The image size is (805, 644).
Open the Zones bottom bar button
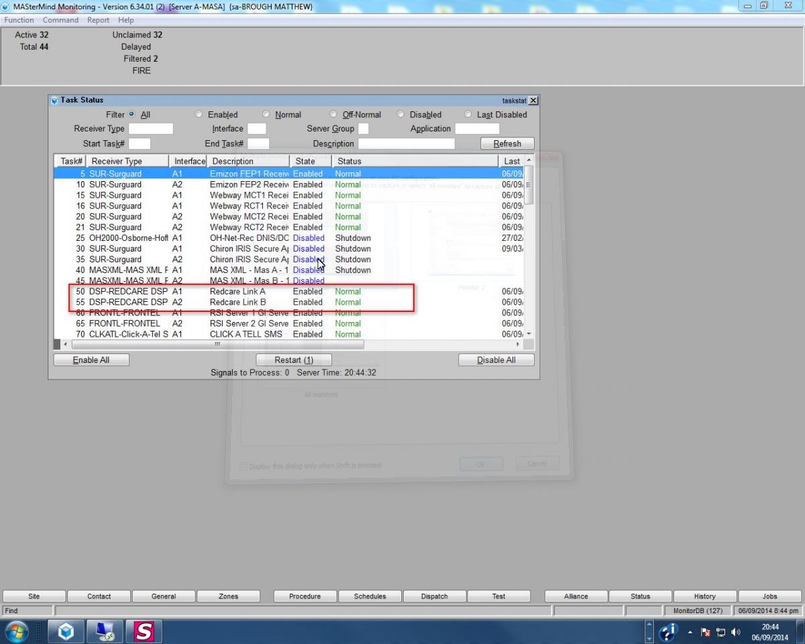click(x=229, y=596)
